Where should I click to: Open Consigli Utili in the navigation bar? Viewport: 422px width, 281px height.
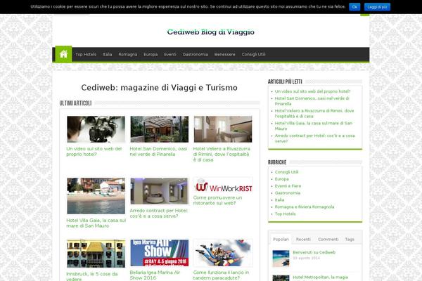pyautogui.click(x=253, y=54)
